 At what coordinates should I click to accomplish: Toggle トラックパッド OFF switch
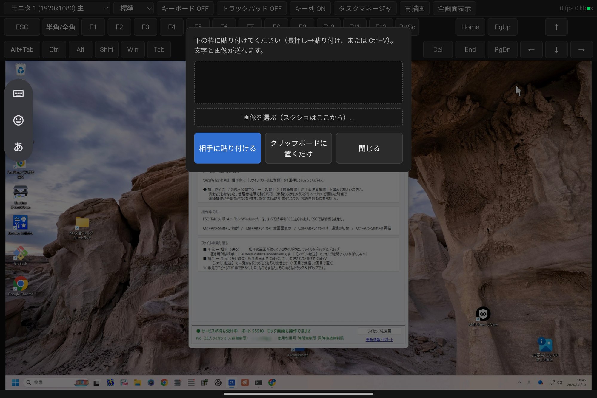252,8
